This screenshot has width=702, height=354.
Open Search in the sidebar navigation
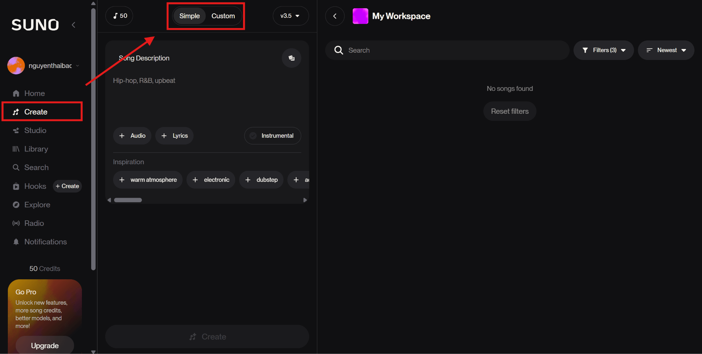click(x=36, y=167)
